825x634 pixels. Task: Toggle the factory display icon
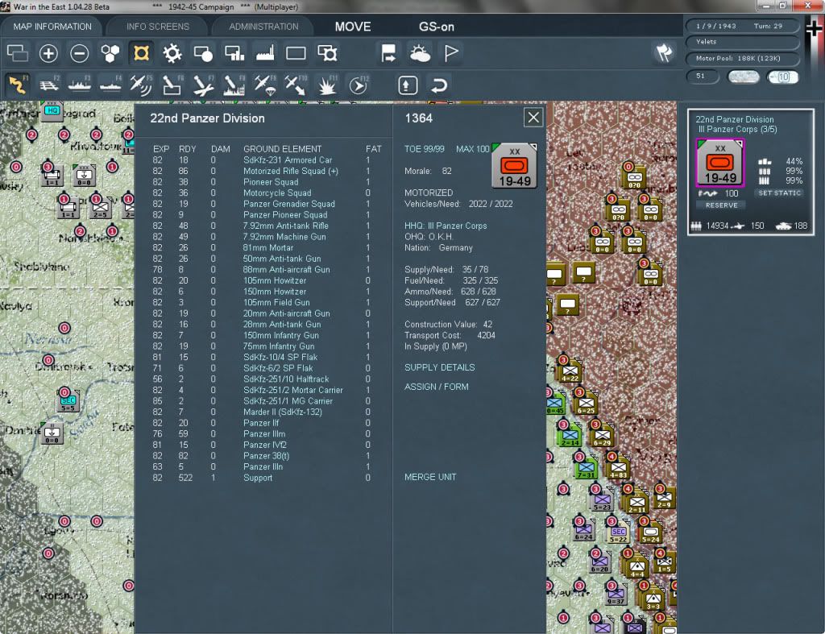(x=265, y=53)
